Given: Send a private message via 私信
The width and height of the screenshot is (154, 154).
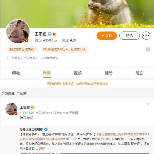Looking at the screenshot, I should click(130, 36).
